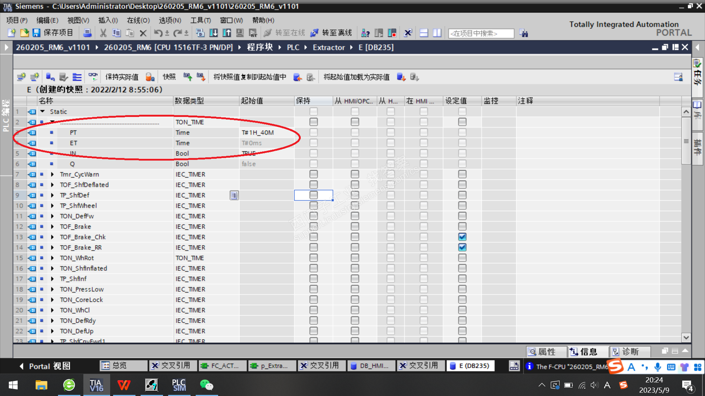Click the Print icon in main toolbar

pyautogui.click(x=87, y=33)
